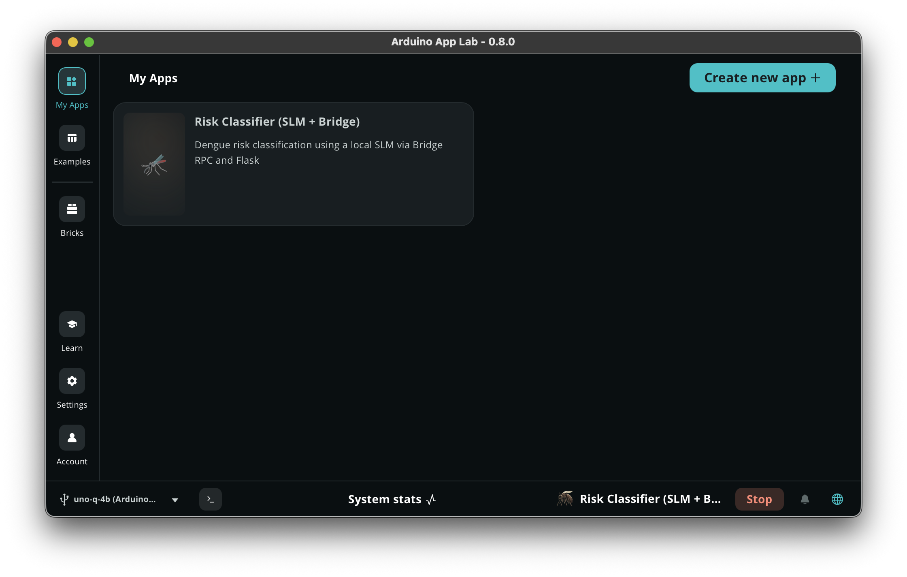Viewport: 907px width, 577px height.
Task: Click the Arduino App Lab - 0.8.0 window title
Action: 453,42
